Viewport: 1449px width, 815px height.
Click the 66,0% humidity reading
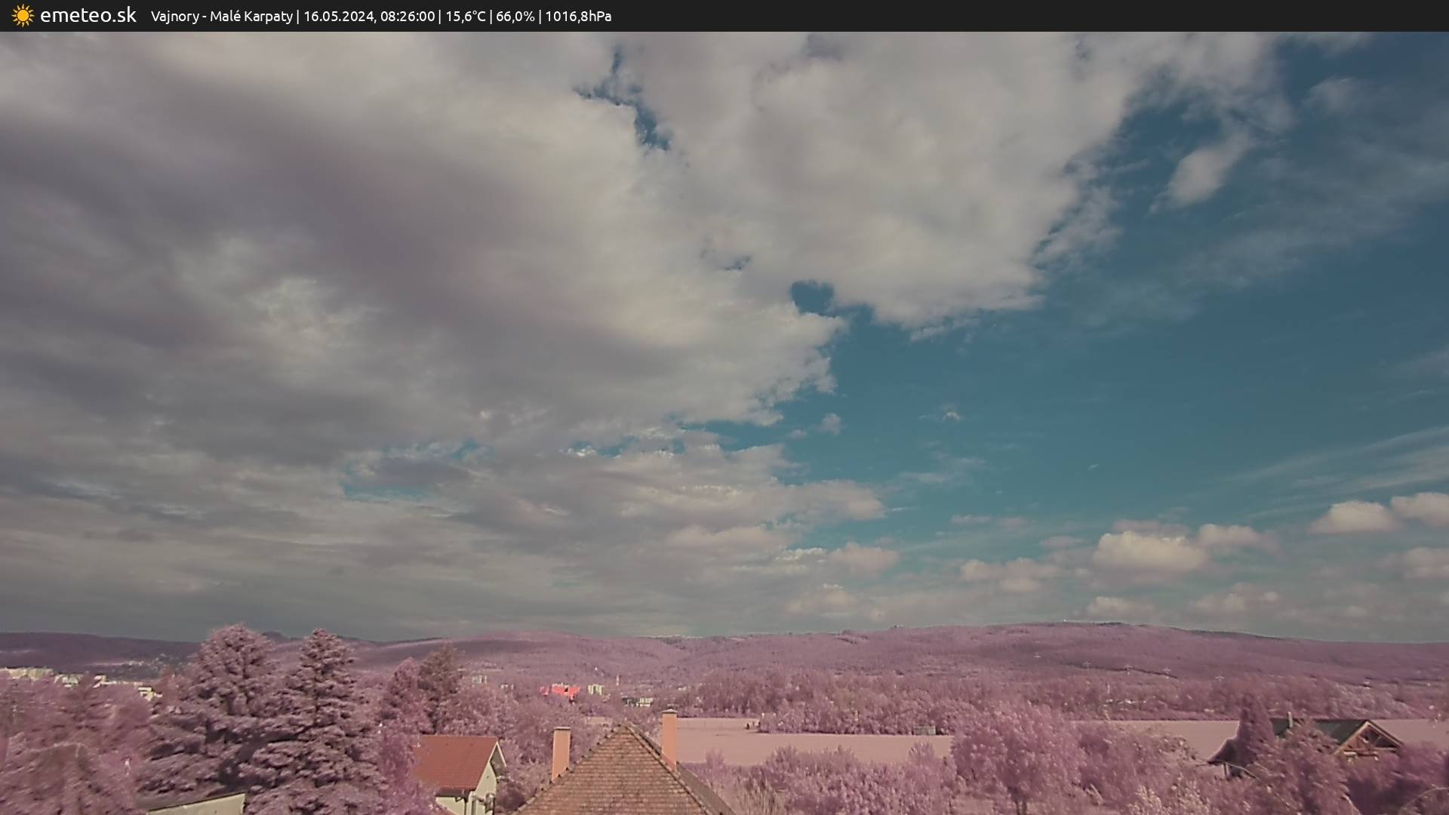click(x=515, y=17)
